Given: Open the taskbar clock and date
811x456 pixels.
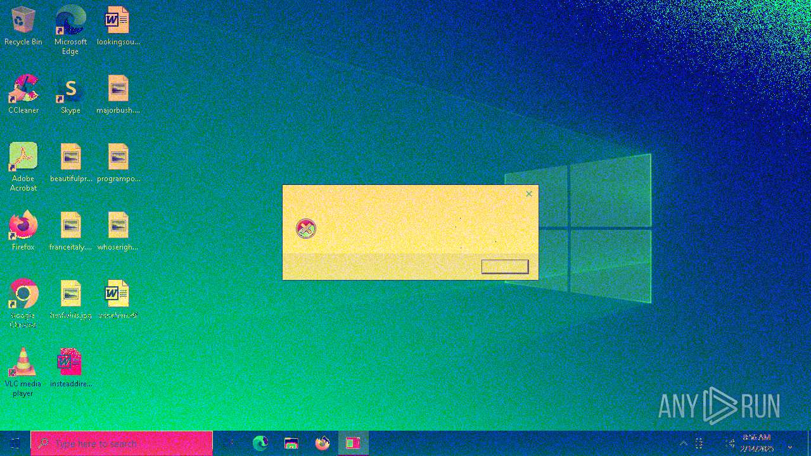Looking at the screenshot, I should 757,443.
